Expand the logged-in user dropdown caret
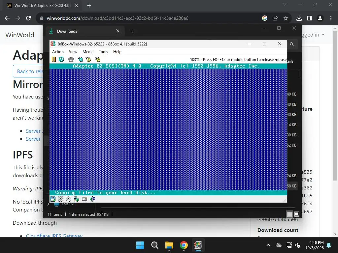 (323, 35)
